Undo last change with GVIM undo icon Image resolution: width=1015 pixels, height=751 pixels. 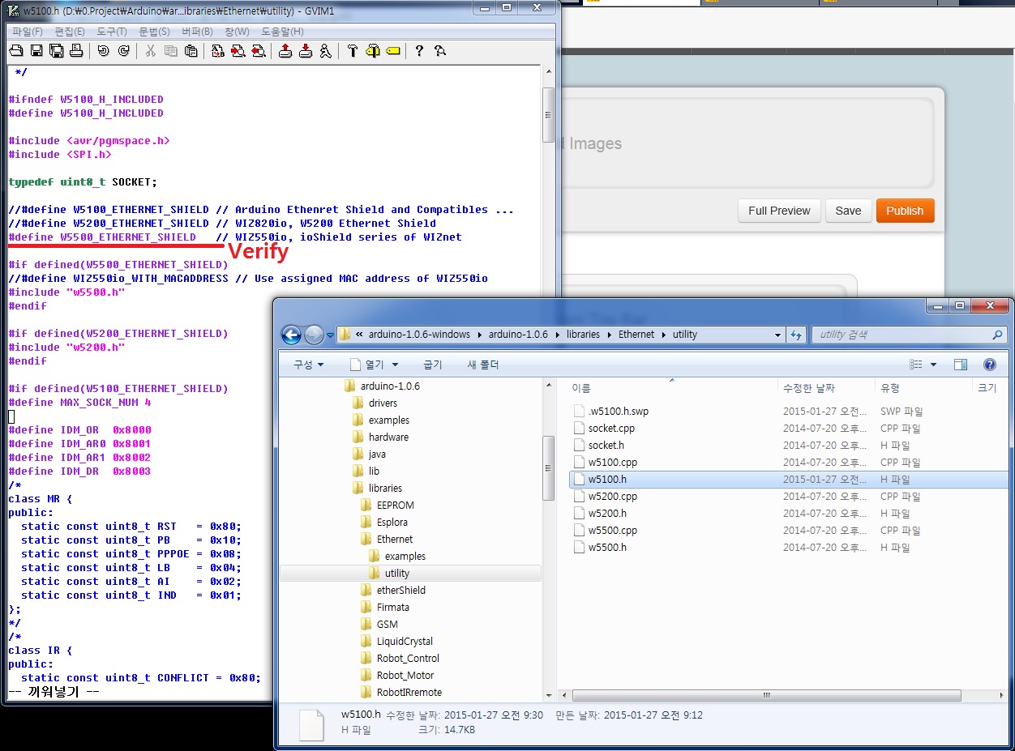(x=103, y=51)
